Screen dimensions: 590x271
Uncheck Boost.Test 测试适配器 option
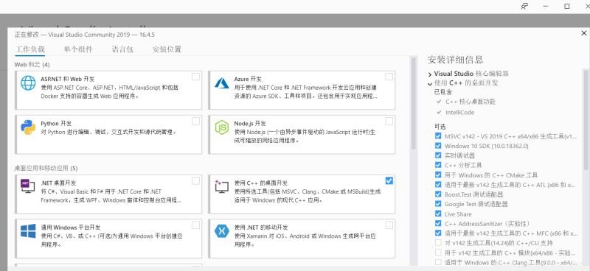coord(438,194)
